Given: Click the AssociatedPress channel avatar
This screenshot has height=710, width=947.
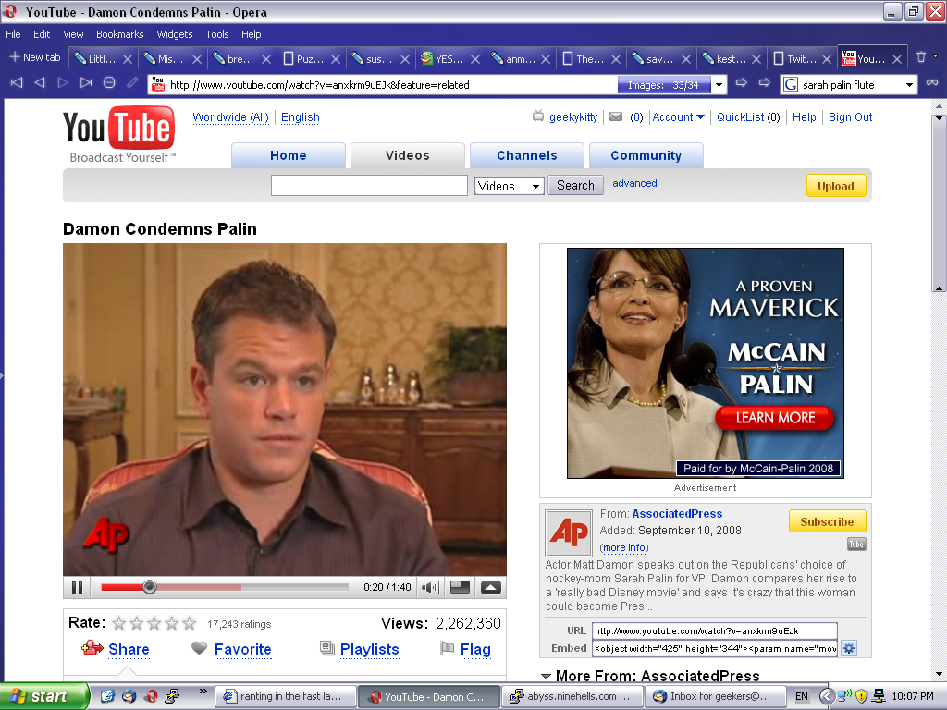Looking at the screenshot, I should (568, 532).
